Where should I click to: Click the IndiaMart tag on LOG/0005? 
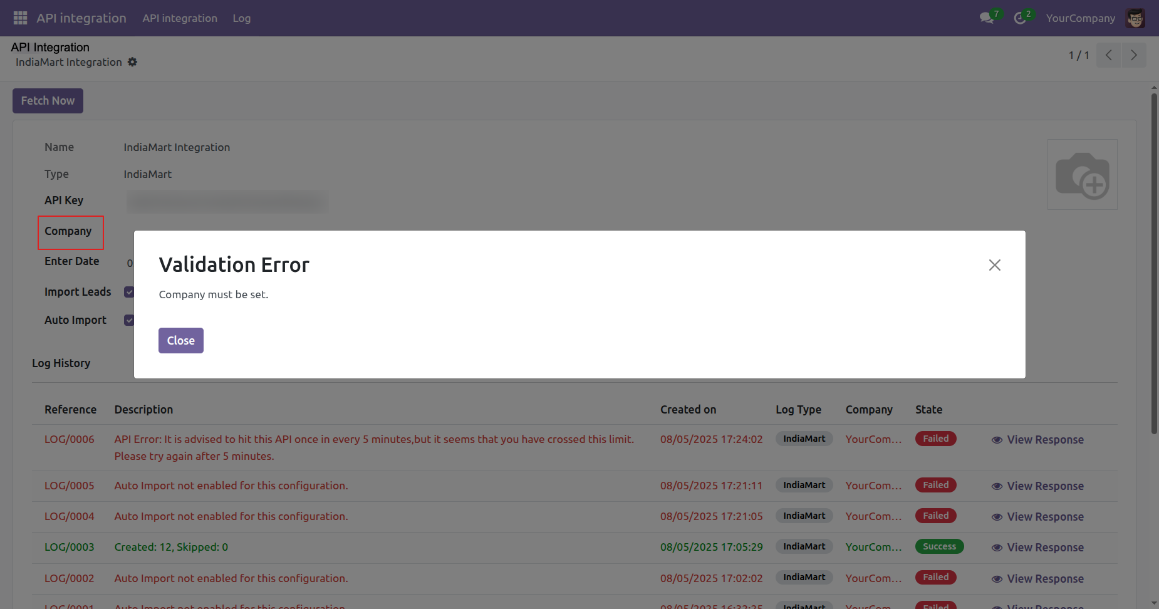click(x=804, y=485)
